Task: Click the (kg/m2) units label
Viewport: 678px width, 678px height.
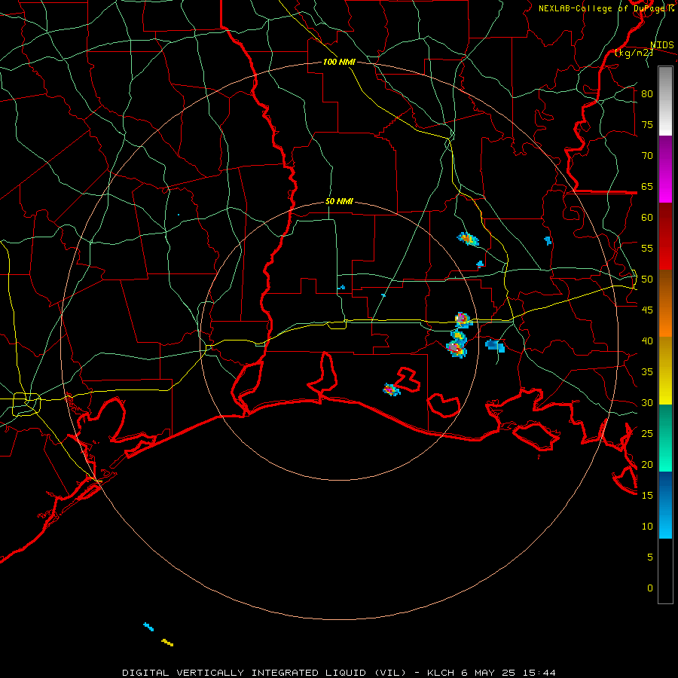Action: tap(634, 53)
